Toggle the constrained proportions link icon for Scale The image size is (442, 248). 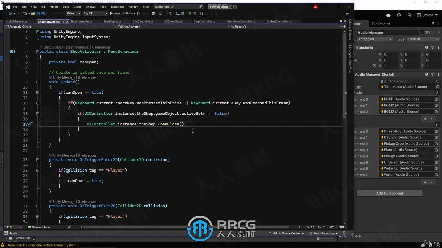pyautogui.click(x=375, y=66)
